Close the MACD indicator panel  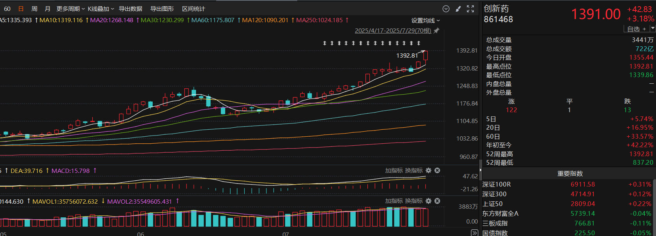pyautogui.click(x=437, y=171)
